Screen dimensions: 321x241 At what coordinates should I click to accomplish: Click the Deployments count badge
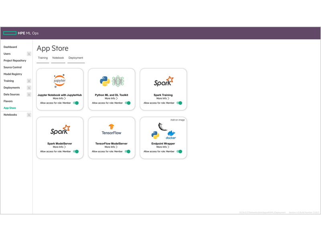(x=29, y=88)
